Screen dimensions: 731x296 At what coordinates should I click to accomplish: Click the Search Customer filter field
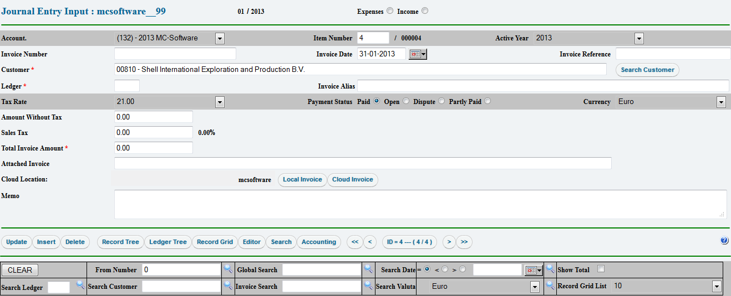pyautogui.click(x=181, y=286)
